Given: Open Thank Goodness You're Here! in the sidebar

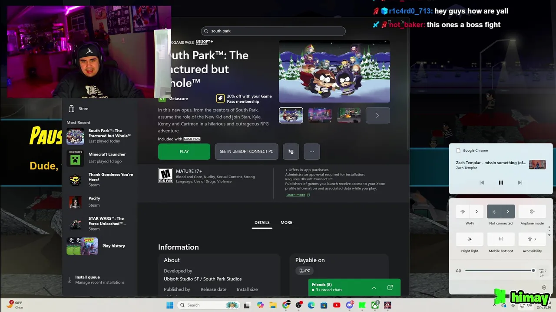Looking at the screenshot, I should pyautogui.click(x=100, y=180).
